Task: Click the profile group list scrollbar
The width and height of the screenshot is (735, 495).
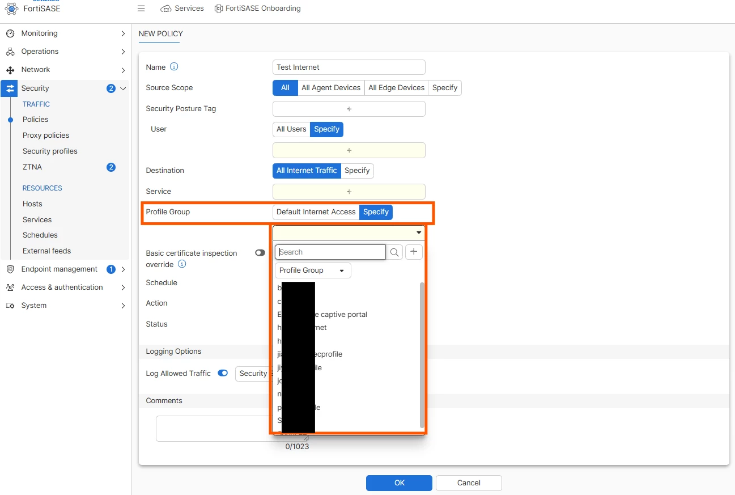Action: pyautogui.click(x=422, y=355)
